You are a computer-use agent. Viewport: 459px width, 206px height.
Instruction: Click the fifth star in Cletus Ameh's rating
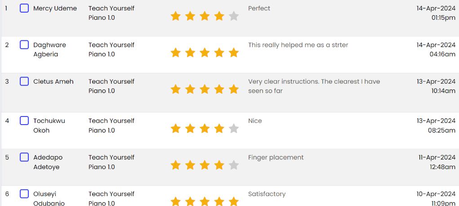(x=233, y=90)
